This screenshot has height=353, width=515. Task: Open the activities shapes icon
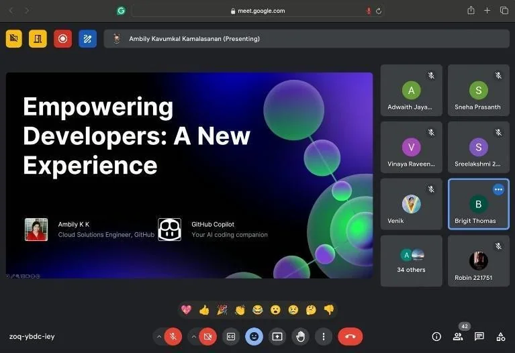pyautogui.click(x=501, y=337)
